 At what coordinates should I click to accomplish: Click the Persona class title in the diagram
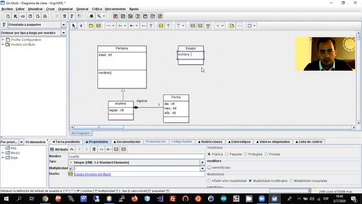(x=122, y=48)
